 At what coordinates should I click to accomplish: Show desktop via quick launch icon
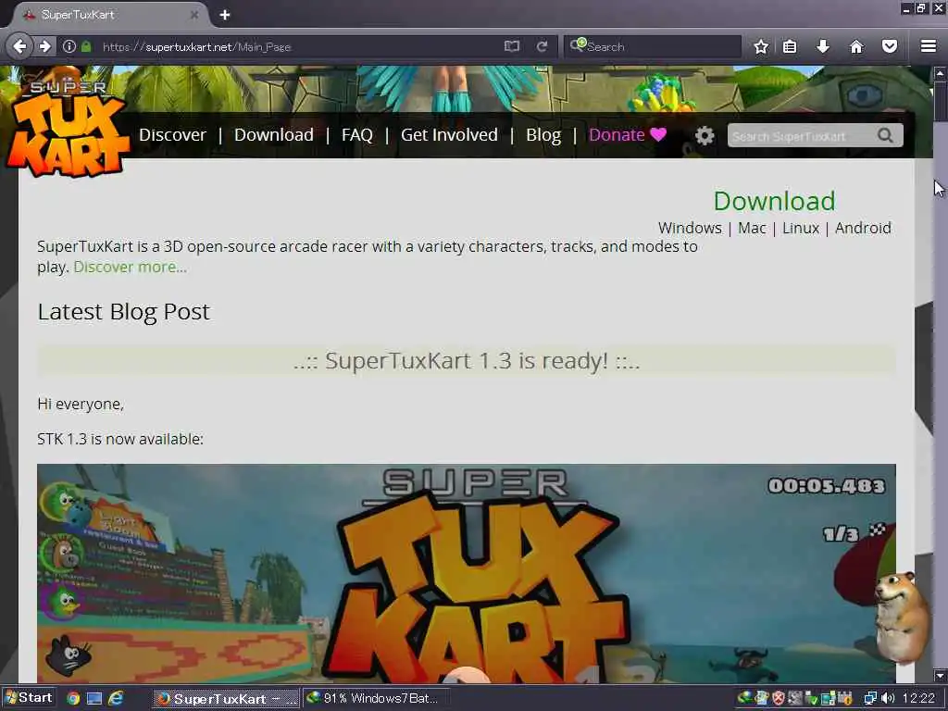[x=94, y=698]
